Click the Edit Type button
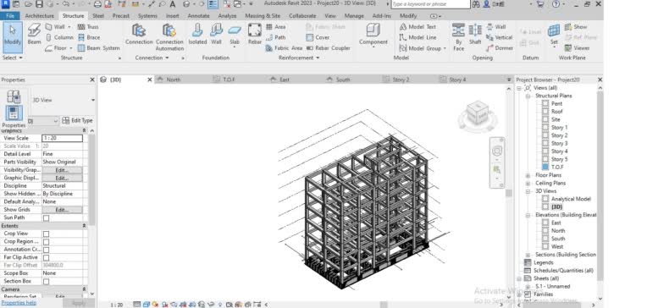Screen dimensions: 647x308 (78, 120)
